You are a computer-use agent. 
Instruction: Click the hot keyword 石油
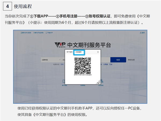click(x=111, y=65)
